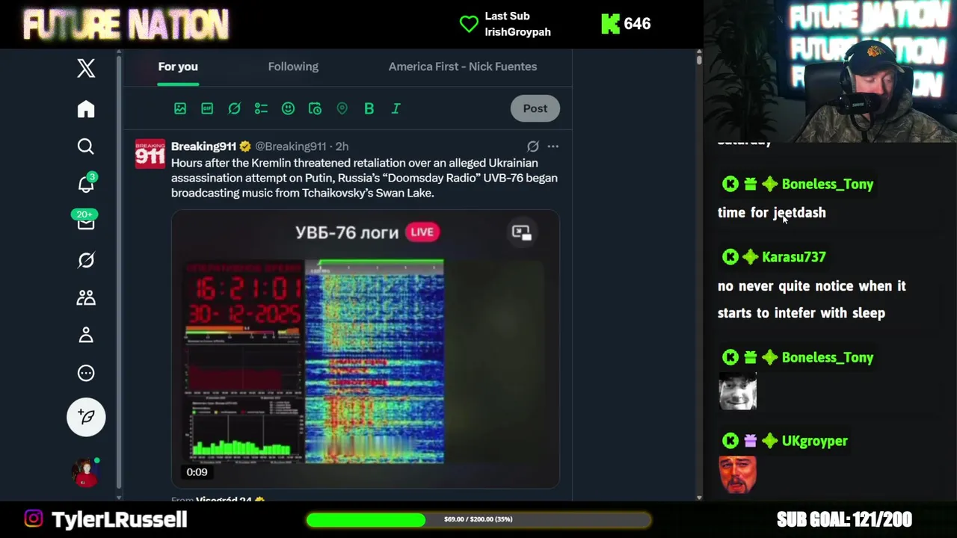The width and height of the screenshot is (957, 538).
Task: Switch to the Following tab
Action: click(x=293, y=67)
